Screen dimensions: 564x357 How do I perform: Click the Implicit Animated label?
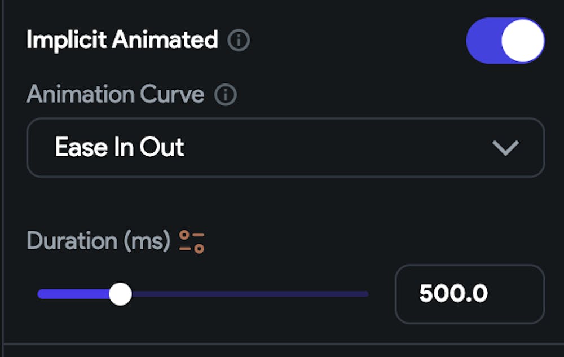[x=122, y=41]
